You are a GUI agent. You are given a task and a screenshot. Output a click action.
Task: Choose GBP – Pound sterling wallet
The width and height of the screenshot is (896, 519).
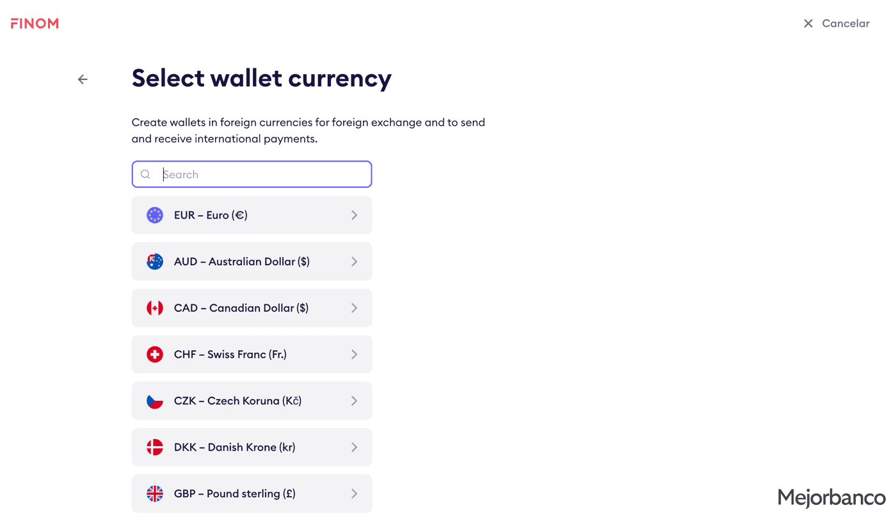(252, 493)
